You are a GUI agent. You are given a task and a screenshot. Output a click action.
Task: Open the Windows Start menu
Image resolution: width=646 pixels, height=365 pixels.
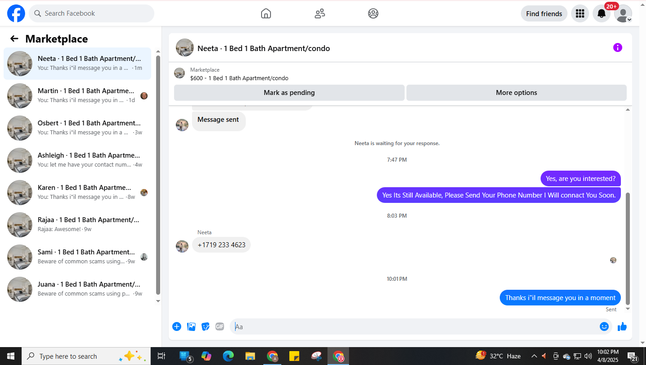point(11,356)
